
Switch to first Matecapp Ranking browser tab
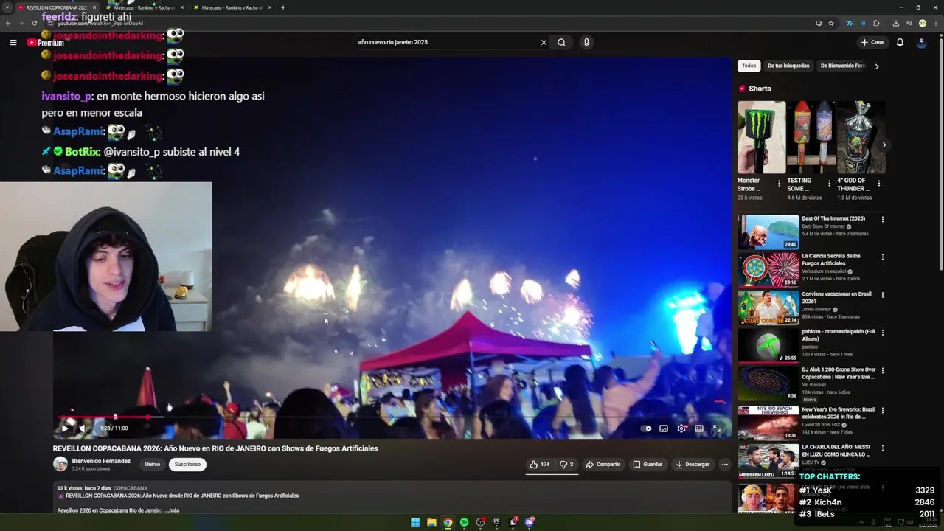145,7
